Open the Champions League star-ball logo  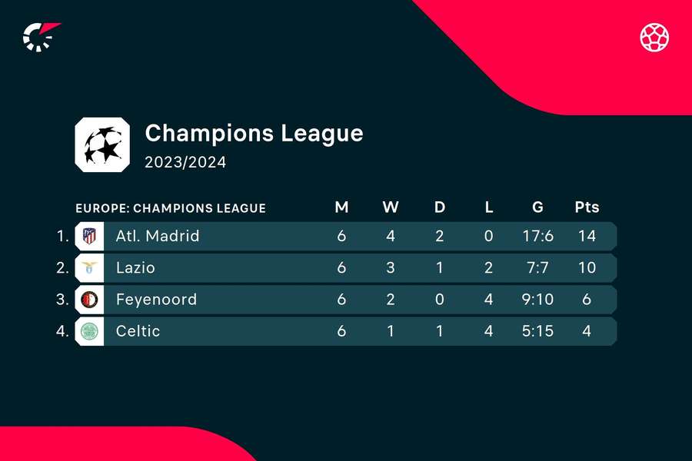click(x=102, y=144)
